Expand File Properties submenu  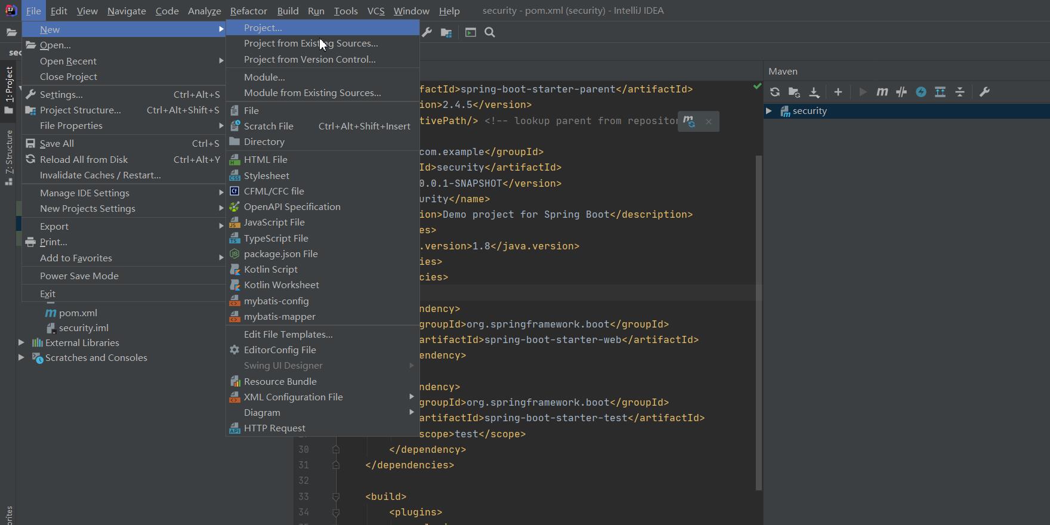(124, 125)
